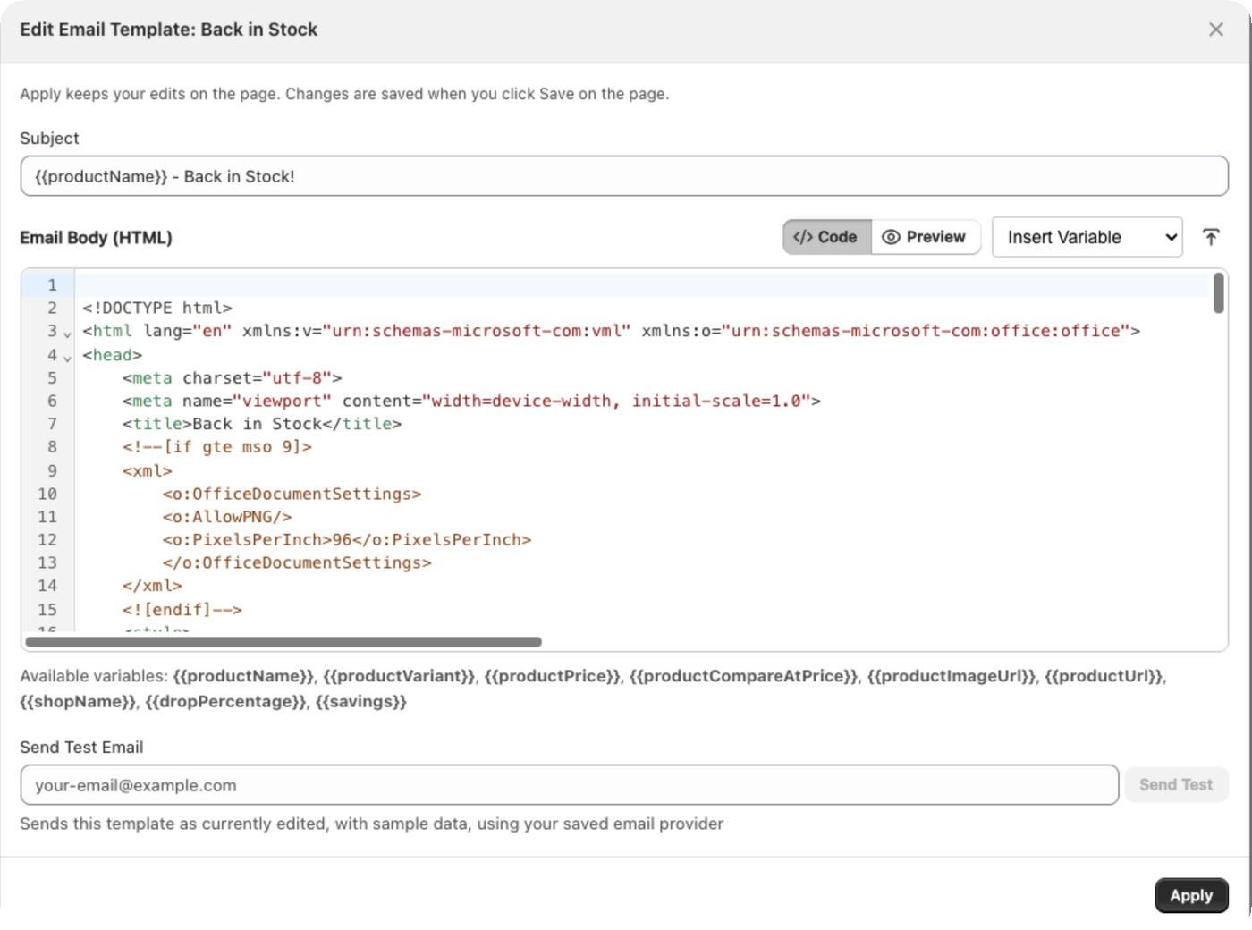The height and width of the screenshot is (930, 1252).
Task: Close the Edit Email Template dialog
Action: click(1215, 30)
